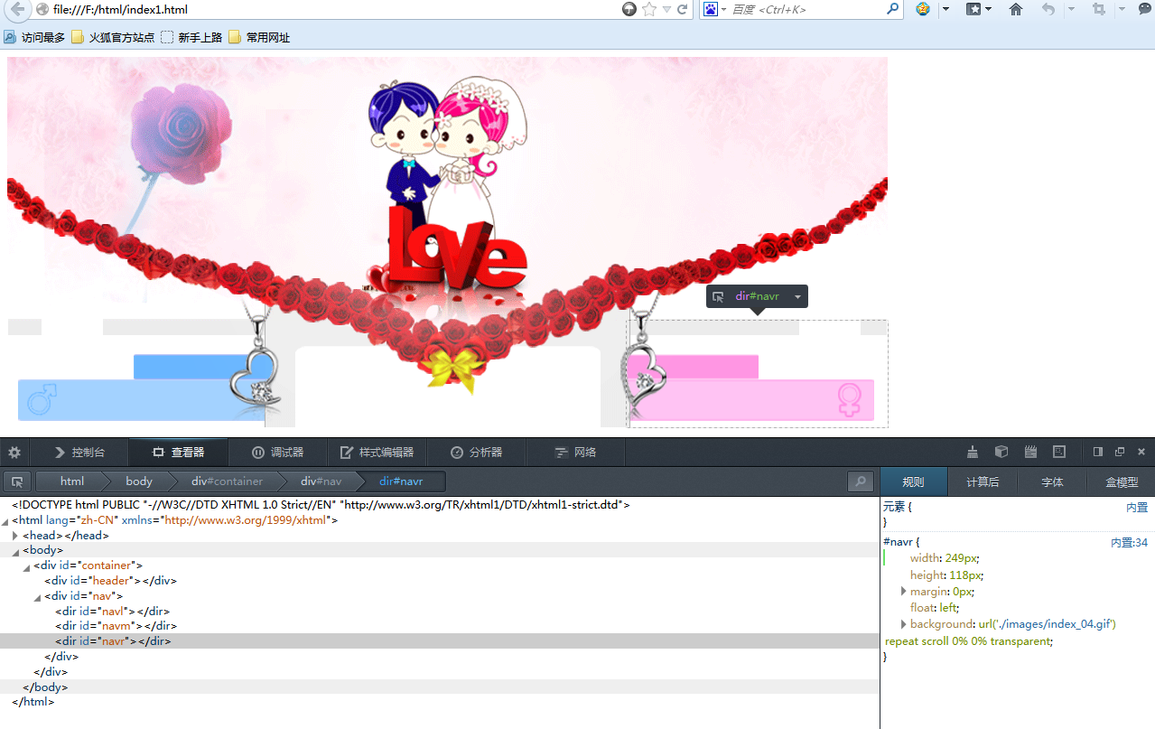The height and width of the screenshot is (729, 1155).
Task: Open devtools in a separate window
Action: point(1120,452)
